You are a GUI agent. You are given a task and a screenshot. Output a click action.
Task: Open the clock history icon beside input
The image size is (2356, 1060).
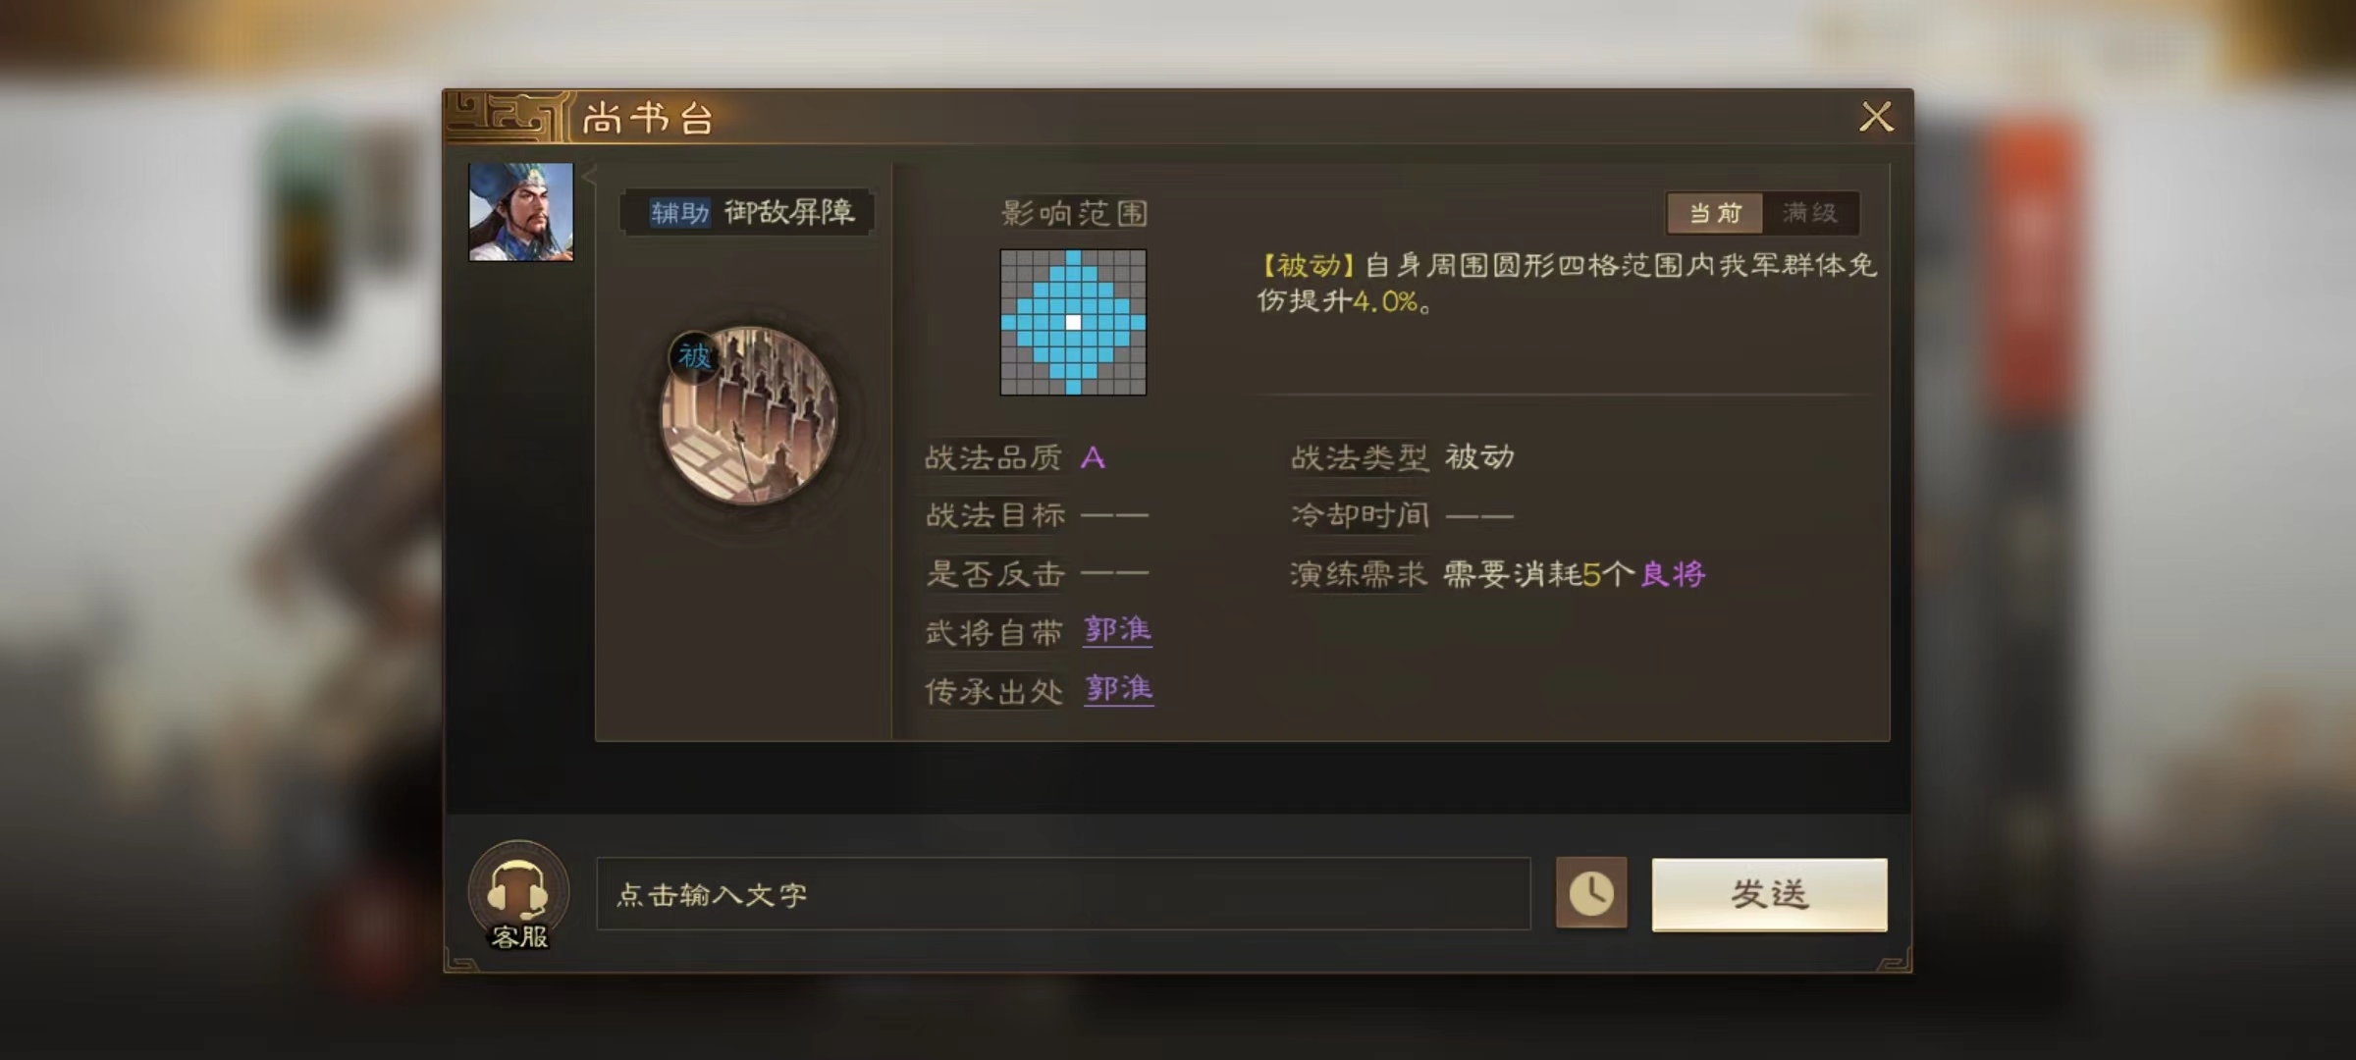click(x=1591, y=893)
